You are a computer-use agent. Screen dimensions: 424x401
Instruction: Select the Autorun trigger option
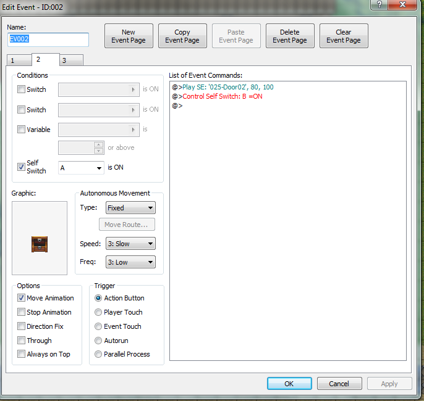point(98,341)
